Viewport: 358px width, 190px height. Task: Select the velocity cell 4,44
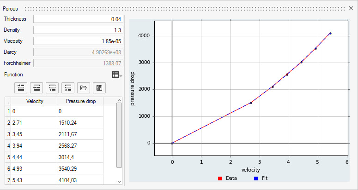(x=34, y=157)
